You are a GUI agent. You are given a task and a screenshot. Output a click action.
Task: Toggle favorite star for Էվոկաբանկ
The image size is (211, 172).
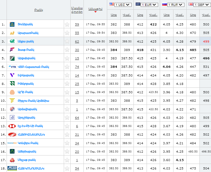(67, 75)
